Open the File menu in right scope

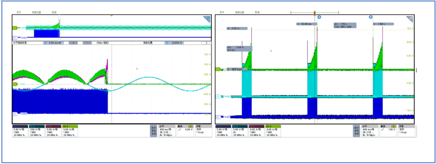[222, 12]
